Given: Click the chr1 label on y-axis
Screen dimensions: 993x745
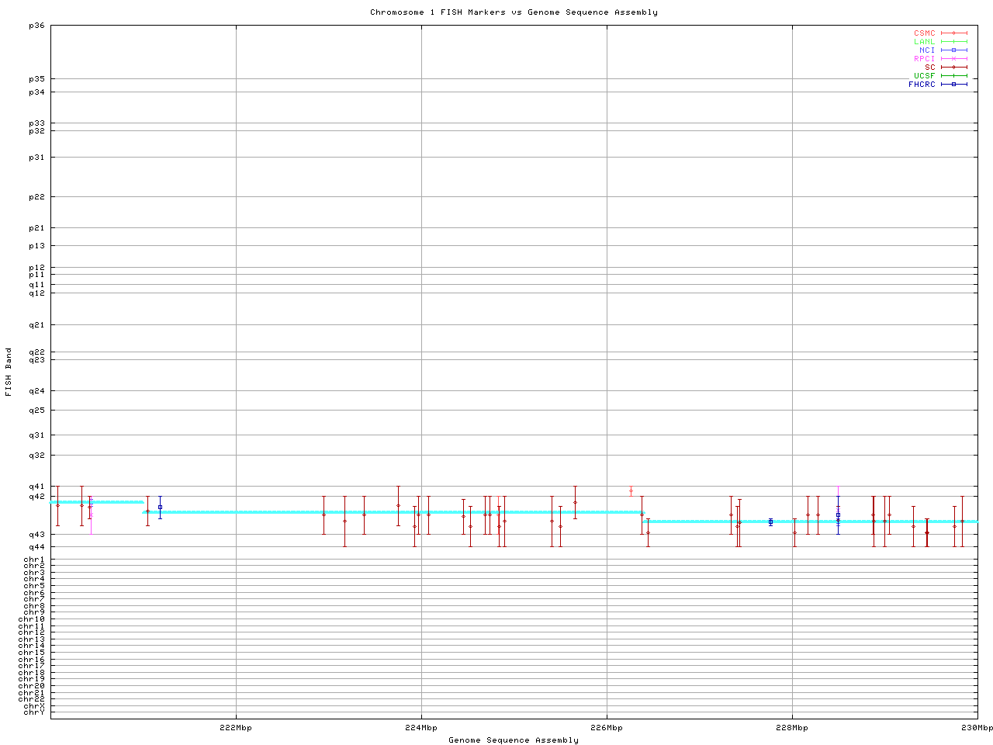Looking at the screenshot, I should pos(34,560).
